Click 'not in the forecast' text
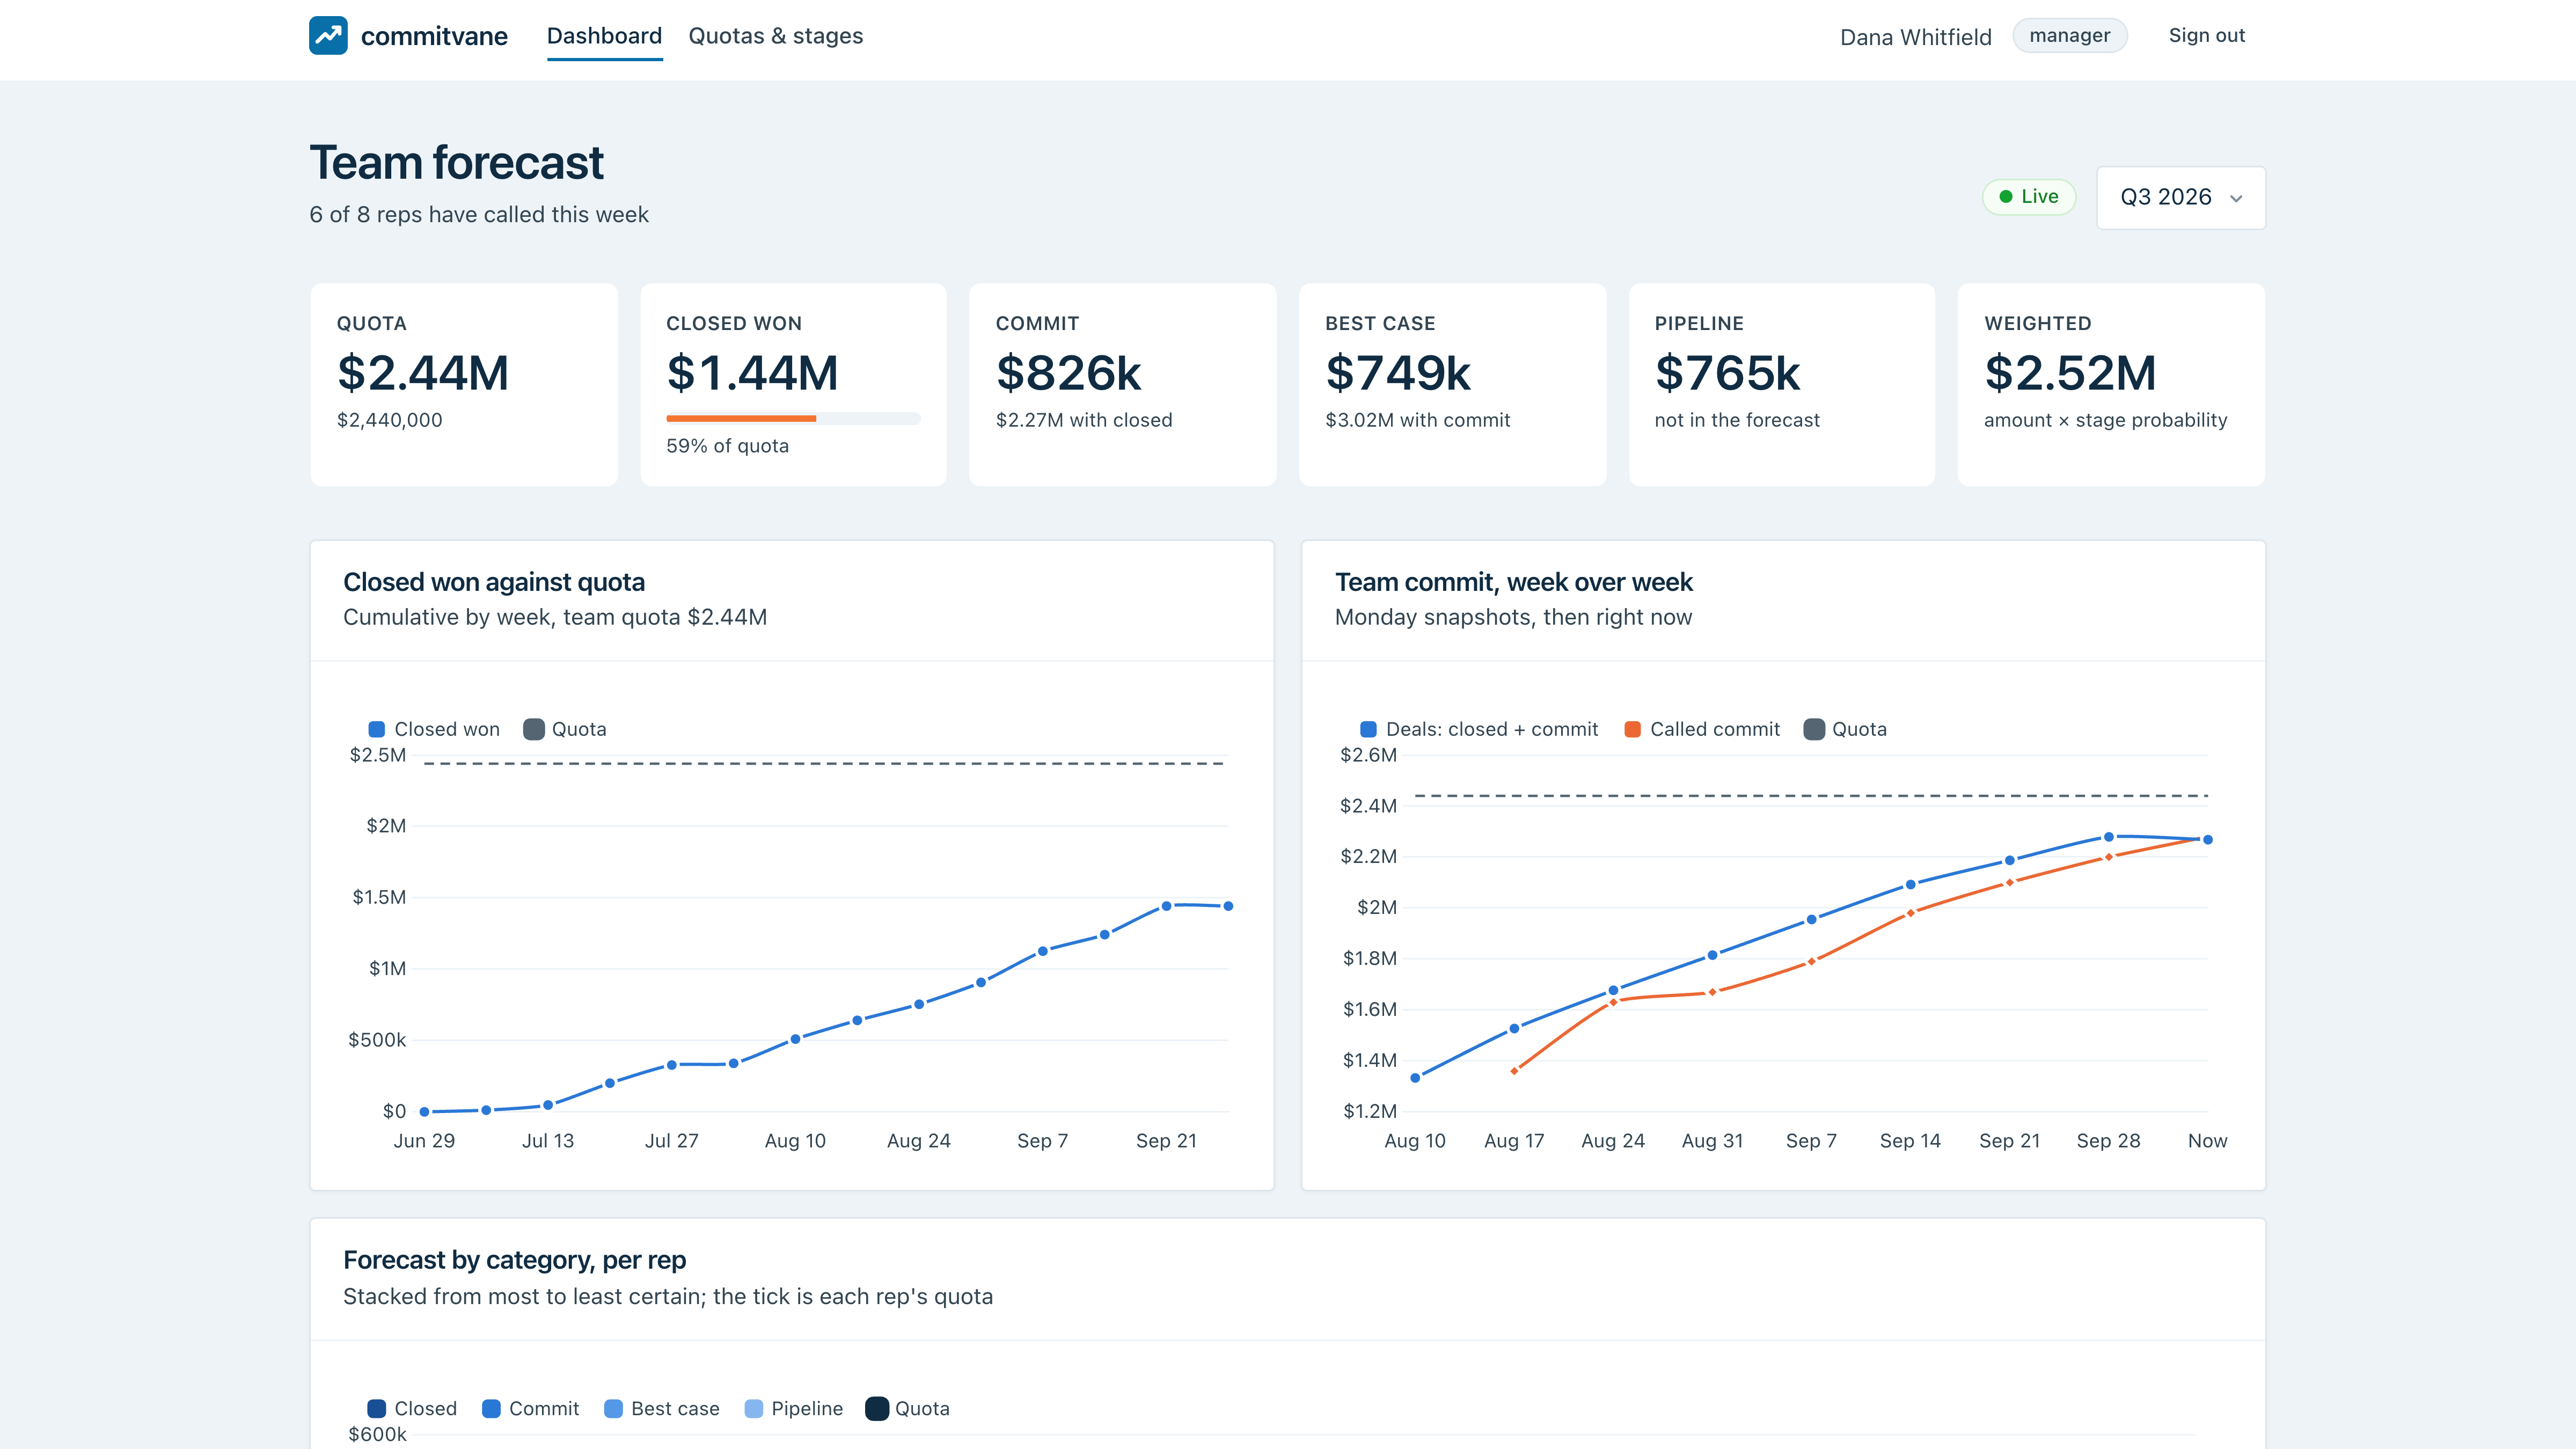This screenshot has height=1449, width=2576. (1737, 420)
